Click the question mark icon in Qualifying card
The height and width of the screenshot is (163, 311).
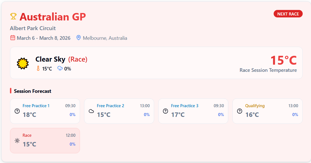(x=240, y=111)
